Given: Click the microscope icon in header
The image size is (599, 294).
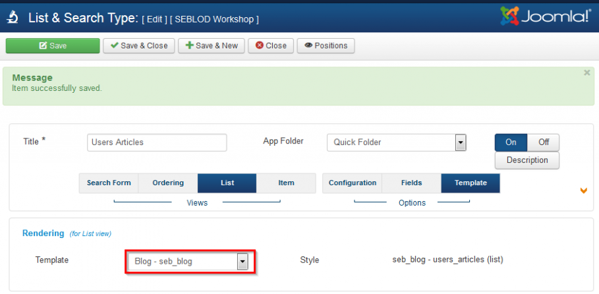Looking at the screenshot, I should tap(13, 18).
